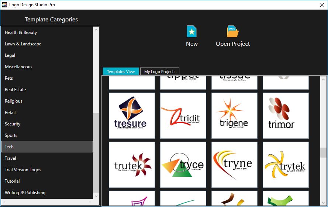Pick the trytek logo template

[x=286, y=165]
